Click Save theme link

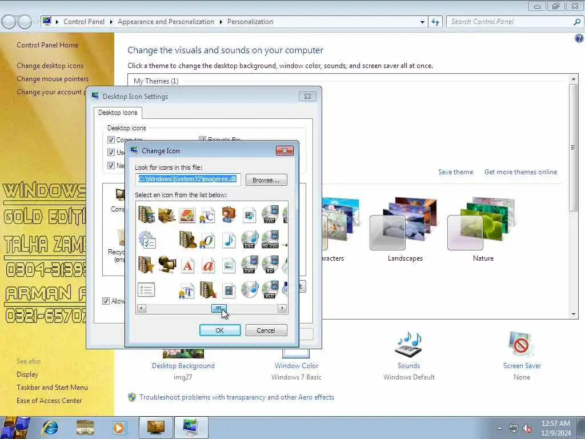[x=455, y=172]
